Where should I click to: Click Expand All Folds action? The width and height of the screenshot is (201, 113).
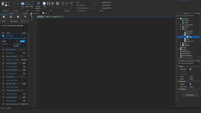click(x=106, y=5)
